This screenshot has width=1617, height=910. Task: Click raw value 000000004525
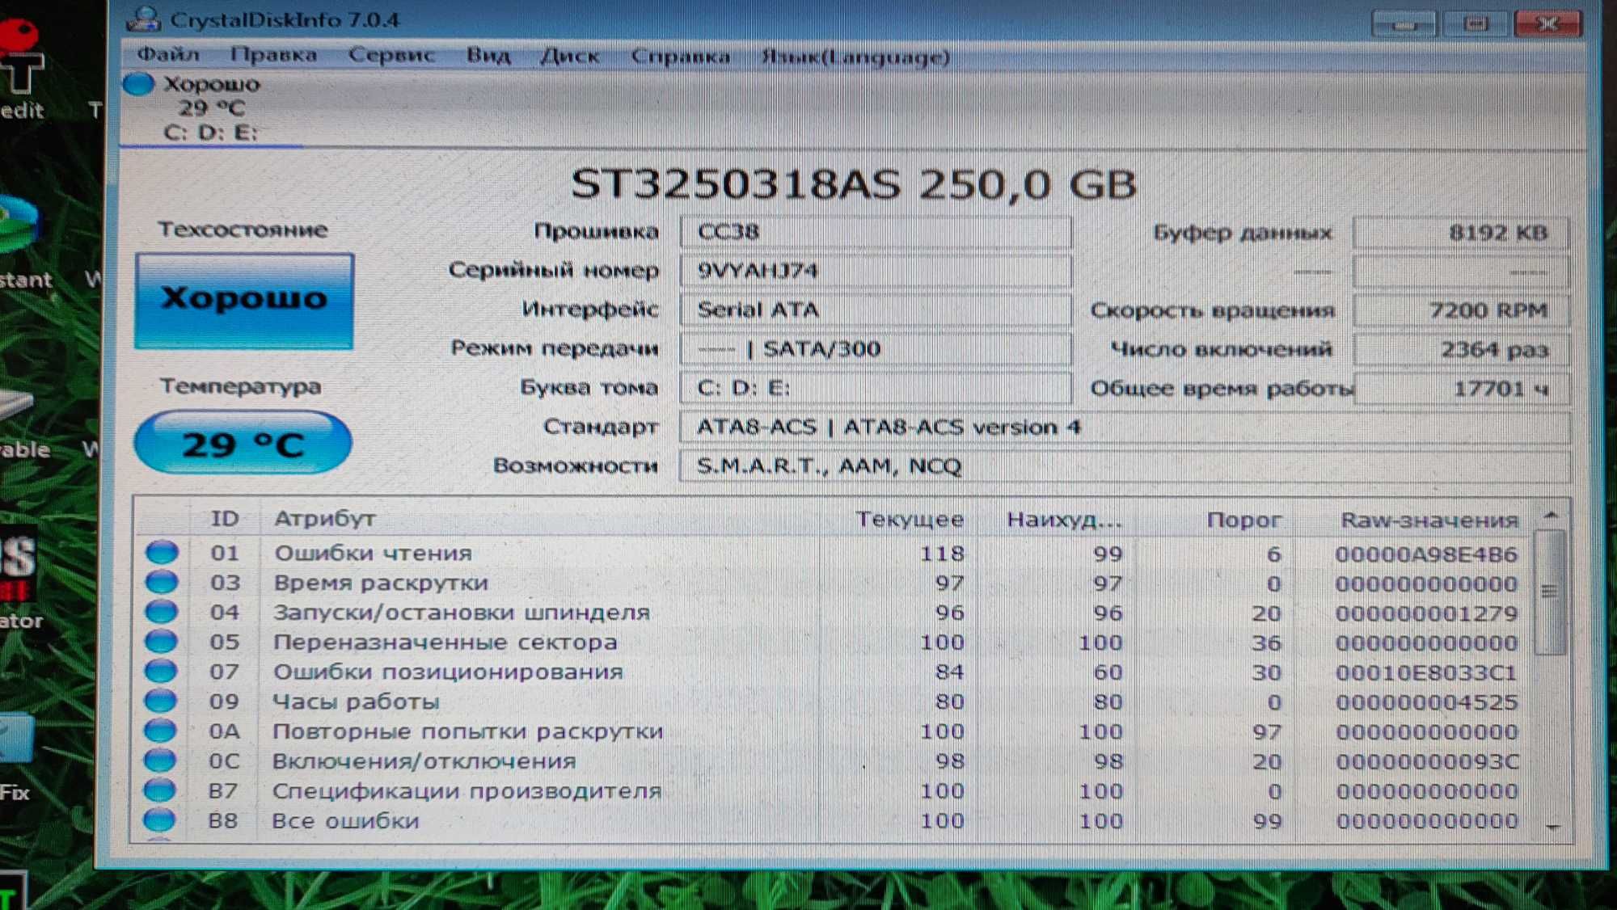click(1426, 702)
